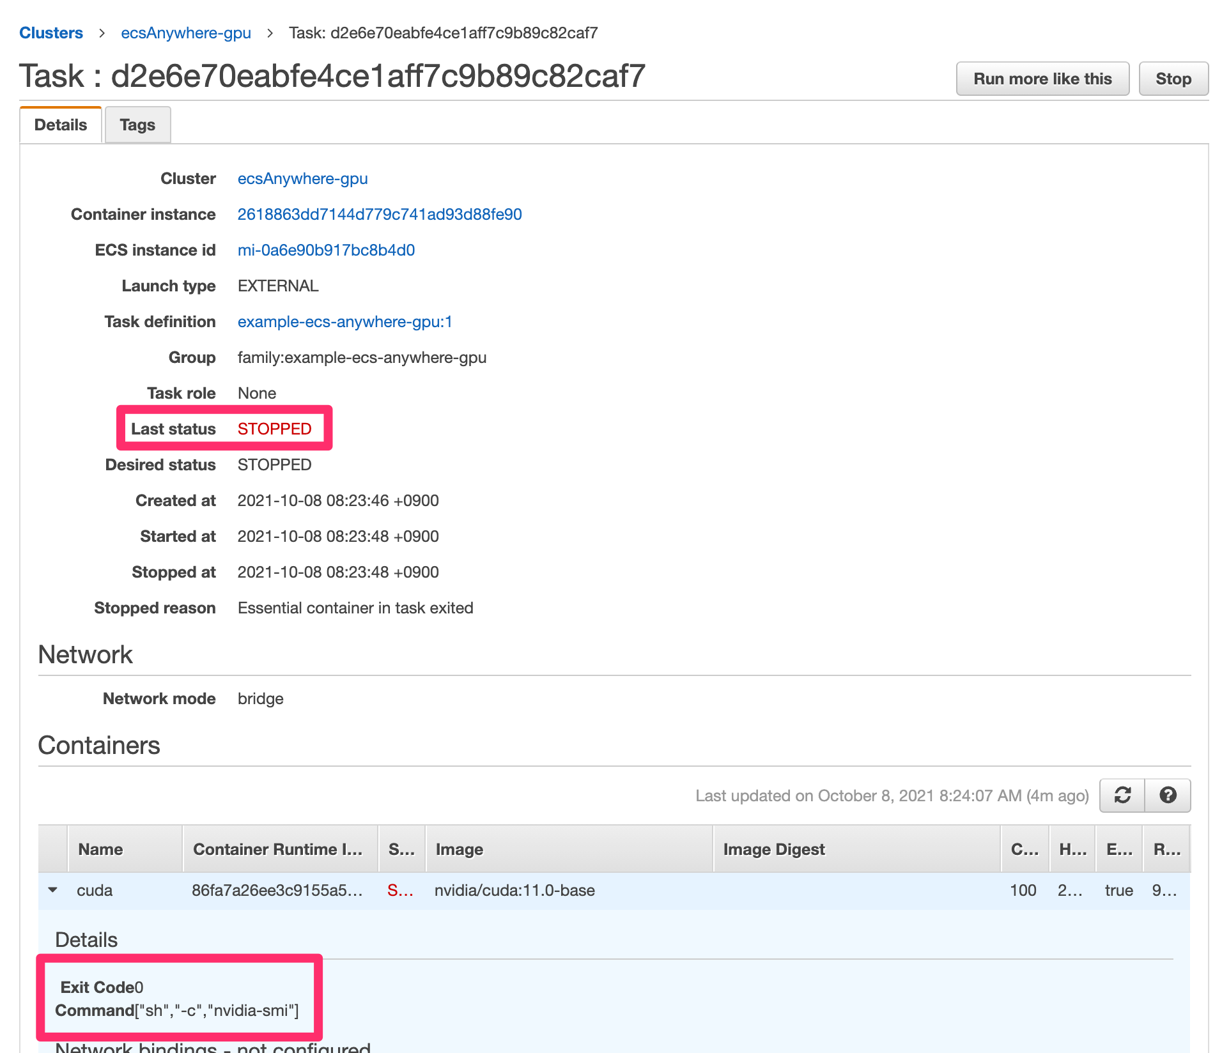Click the nvidia/cuda:11.0-base image cell
This screenshot has width=1222, height=1053.
point(514,890)
